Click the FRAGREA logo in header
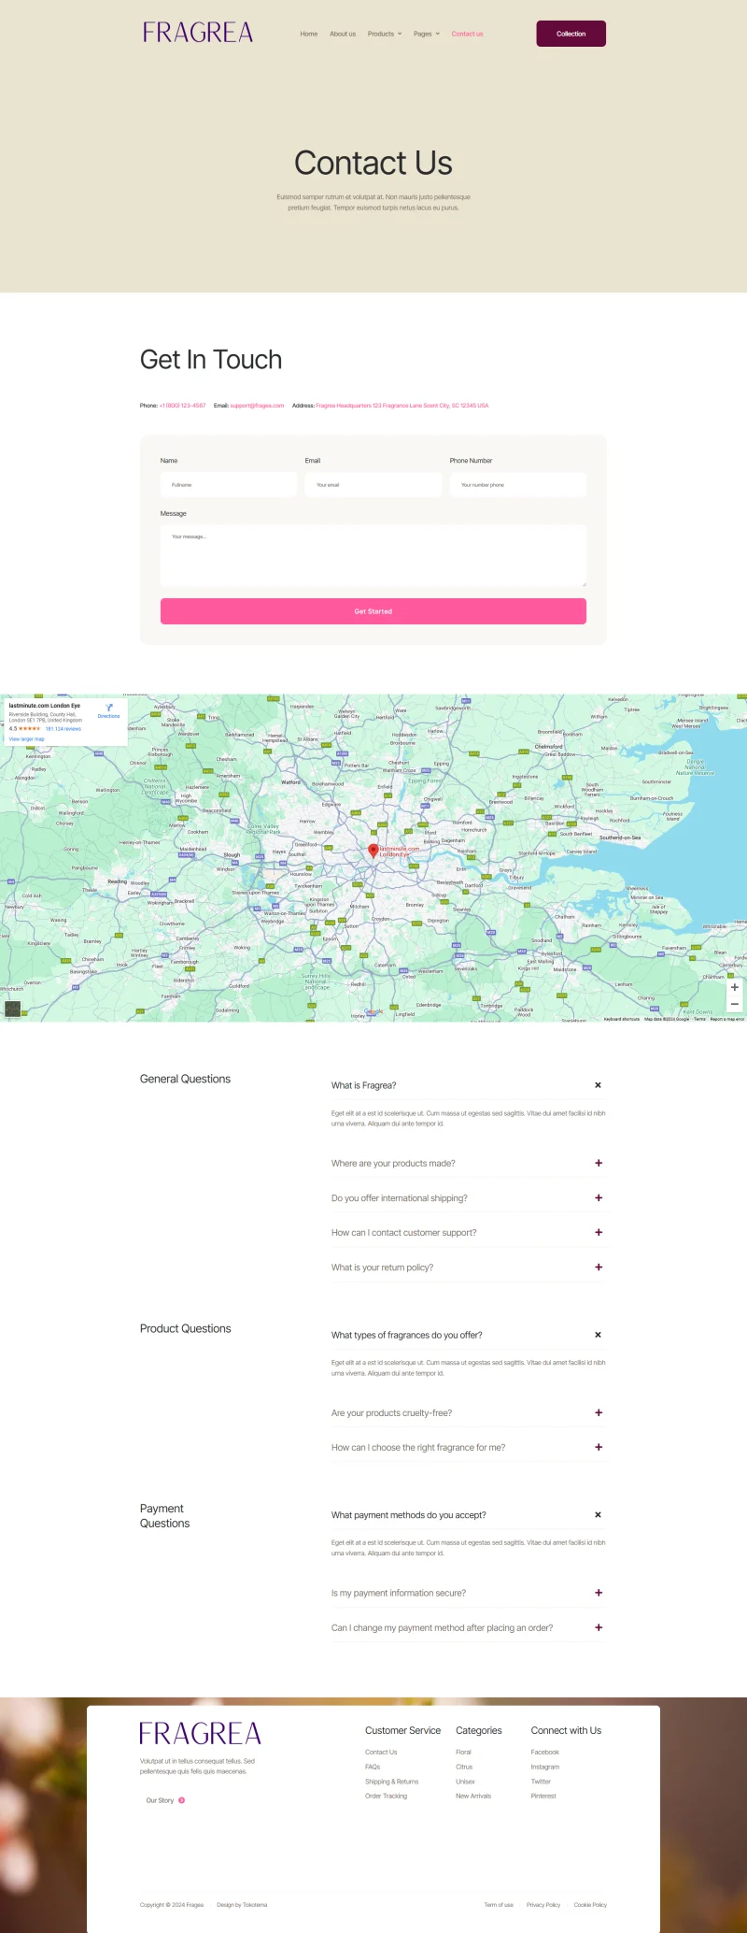Viewport: 747px width, 1933px height. click(x=198, y=34)
